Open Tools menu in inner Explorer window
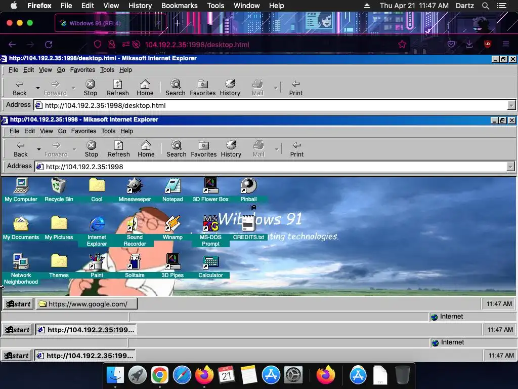Screen dimensions: 518x389 point(108,131)
